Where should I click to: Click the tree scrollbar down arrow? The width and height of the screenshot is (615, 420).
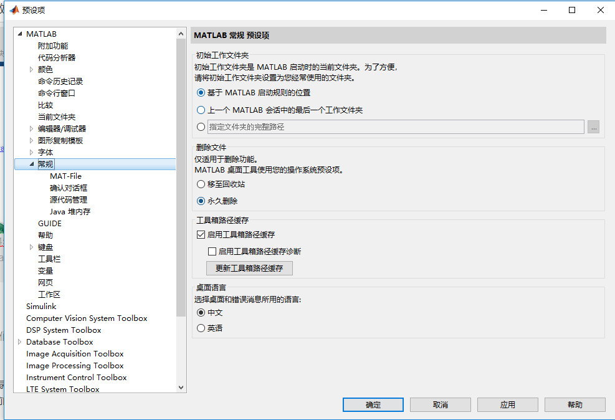(181, 388)
